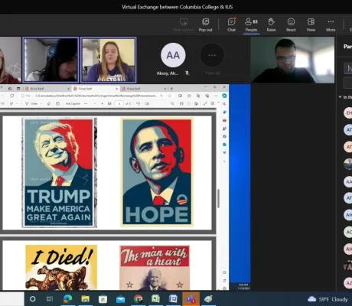Pop out the shared content
Screen dimensions: 352x306
point(206,24)
